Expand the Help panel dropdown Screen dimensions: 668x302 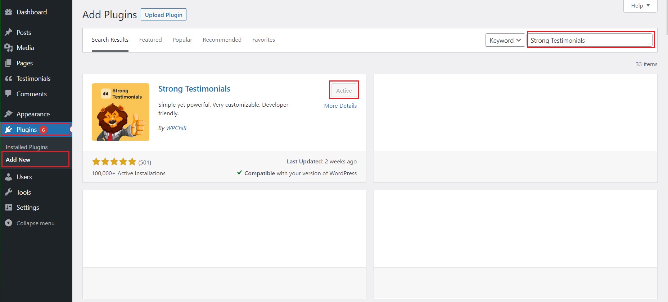(x=640, y=6)
